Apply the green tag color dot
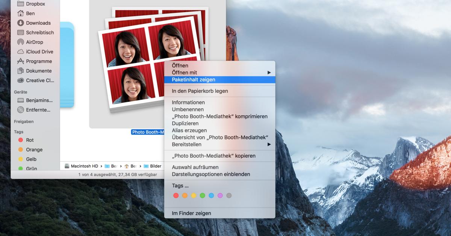 pyautogui.click(x=202, y=195)
